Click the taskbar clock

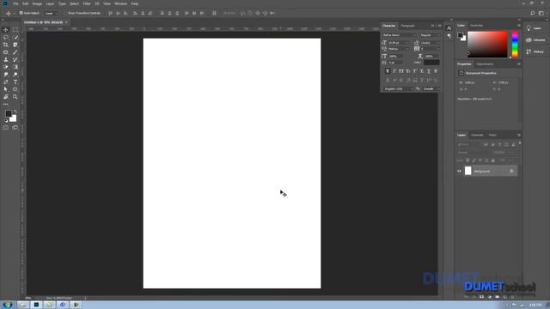[x=535, y=306]
